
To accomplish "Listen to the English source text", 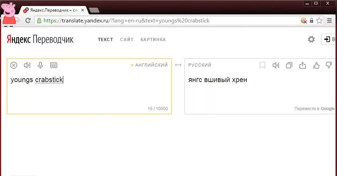I will [27, 65].
